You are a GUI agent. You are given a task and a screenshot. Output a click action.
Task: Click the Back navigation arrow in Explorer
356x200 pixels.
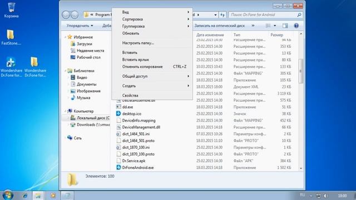coord(66,15)
